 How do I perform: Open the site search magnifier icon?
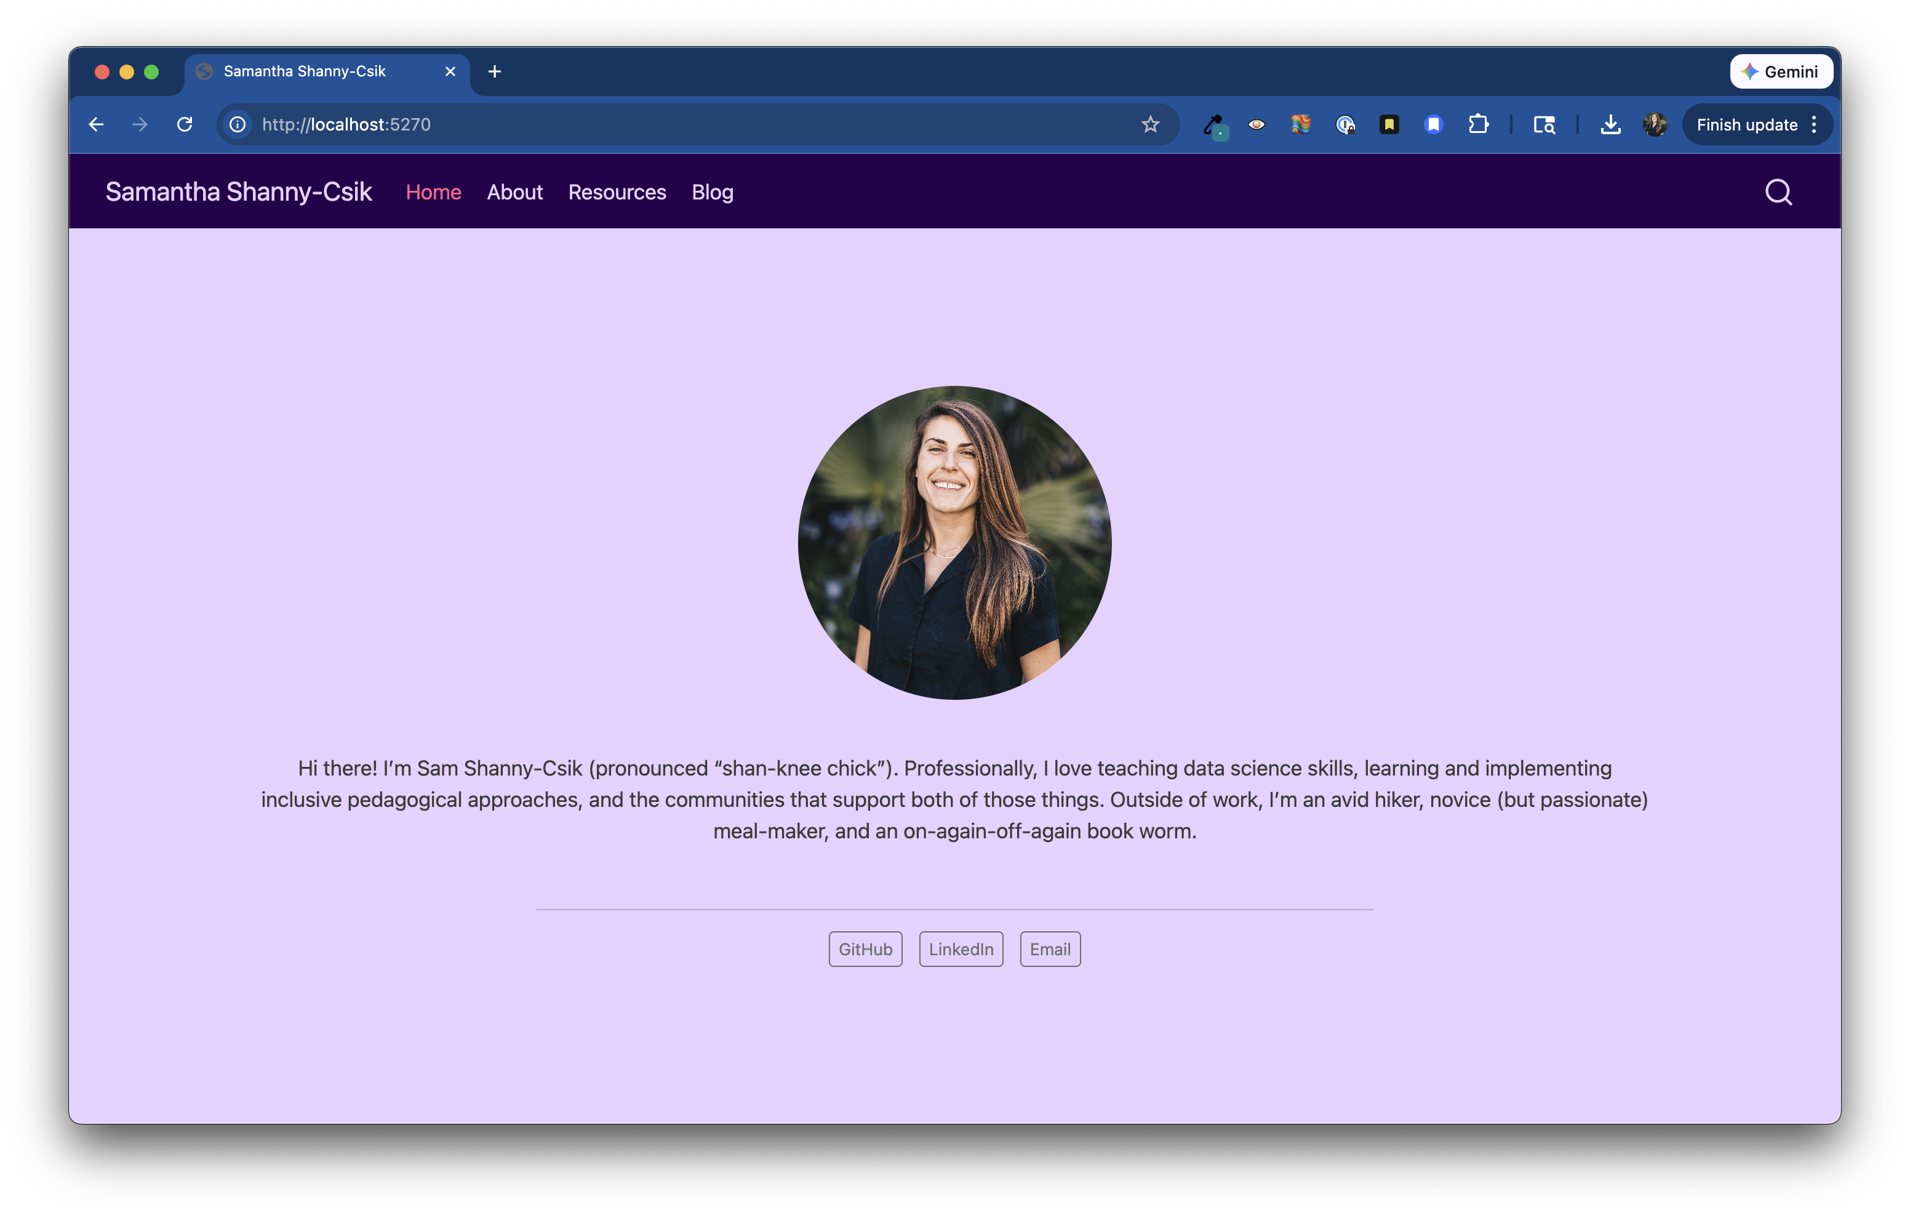click(1778, 192)
